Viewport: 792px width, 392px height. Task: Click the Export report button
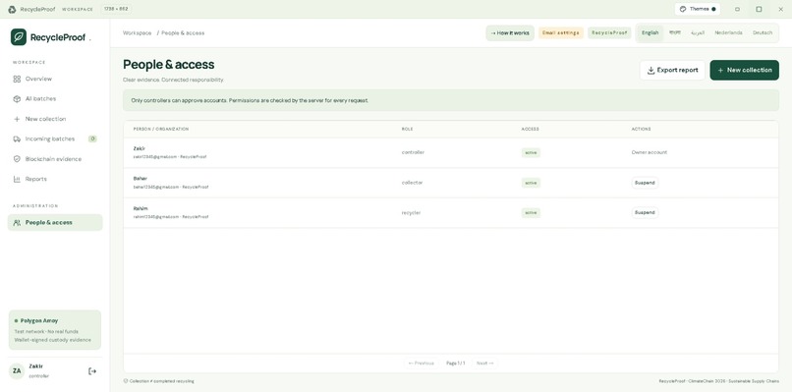pos(672,70)
